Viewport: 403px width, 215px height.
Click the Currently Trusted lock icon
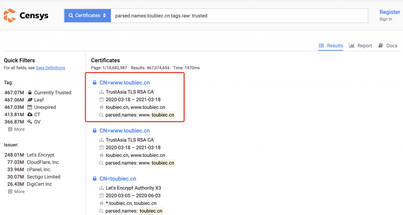(x=30, y=93)
